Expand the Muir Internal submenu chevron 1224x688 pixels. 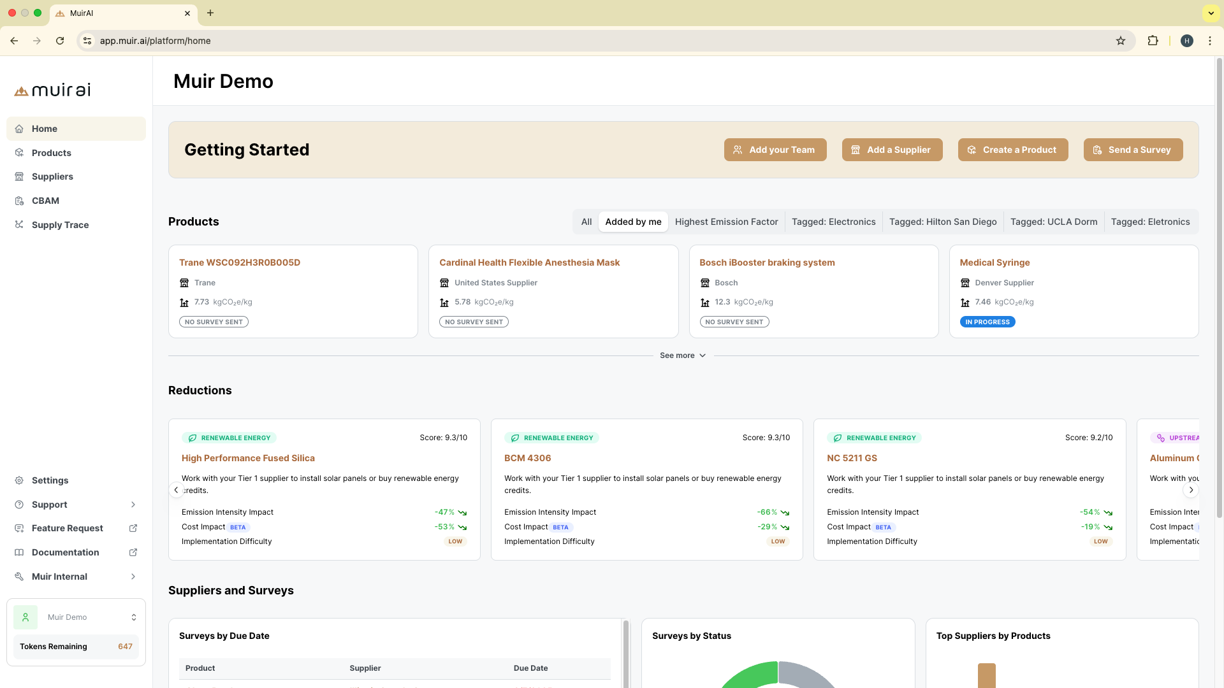click(133, 577)
